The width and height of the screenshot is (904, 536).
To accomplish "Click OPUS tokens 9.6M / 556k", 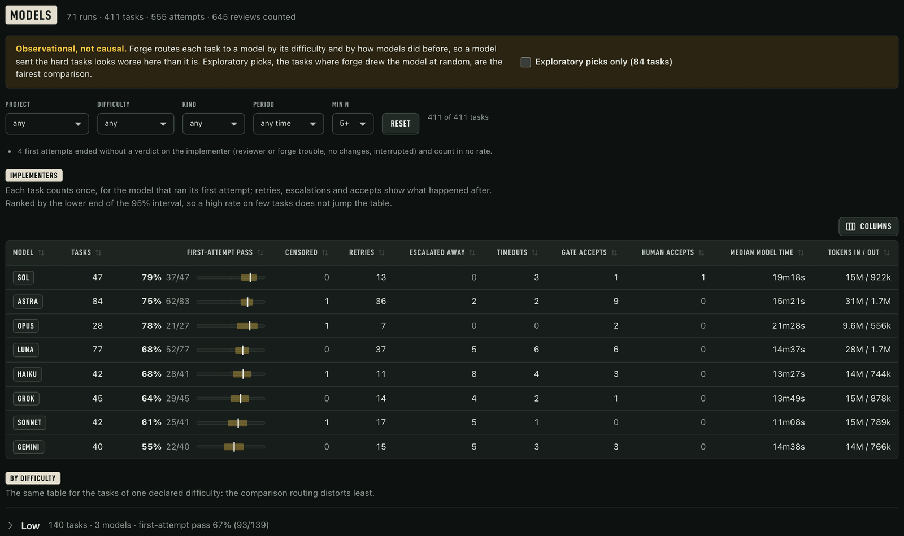I will (867, 326).
